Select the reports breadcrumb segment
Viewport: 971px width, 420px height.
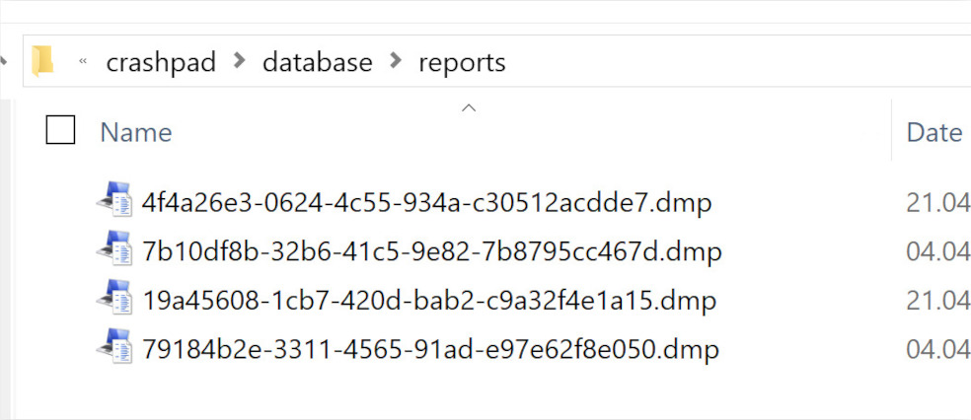[x=462, y=64]
